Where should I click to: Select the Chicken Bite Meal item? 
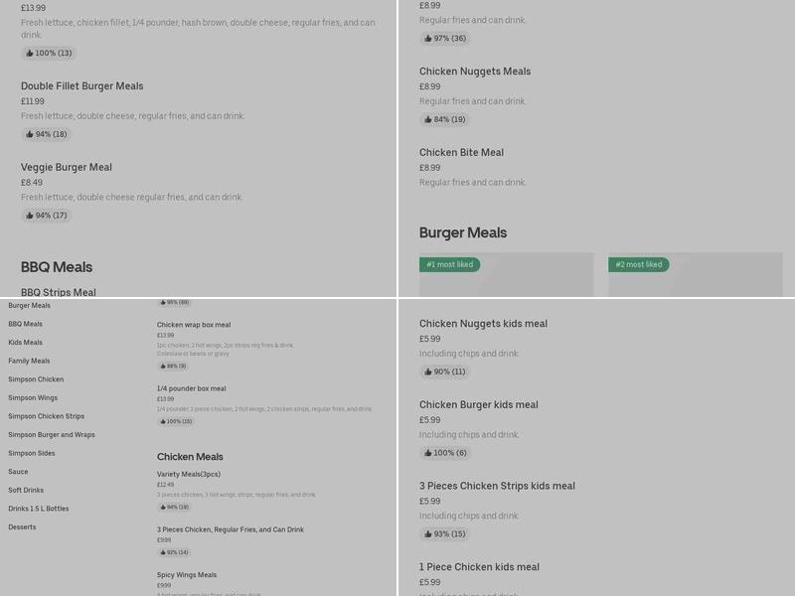pos(461,153)
